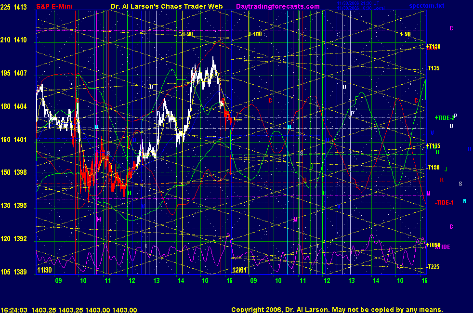The width and height of the screenshot is (473, 313).
Task: Click the cyan "N" right of -TIDE-1
Action: (465, 201)
